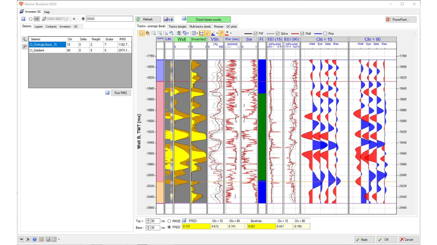This screenshot has height=245, width=437.
Task: Click the blue-underlined color fill icon
Action: tap(213, 33)
